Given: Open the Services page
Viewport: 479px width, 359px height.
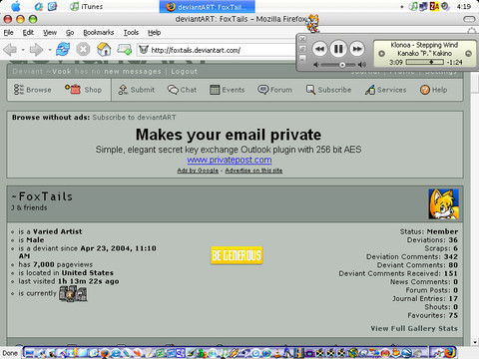Looking at the screenshot, I should 385,90.
